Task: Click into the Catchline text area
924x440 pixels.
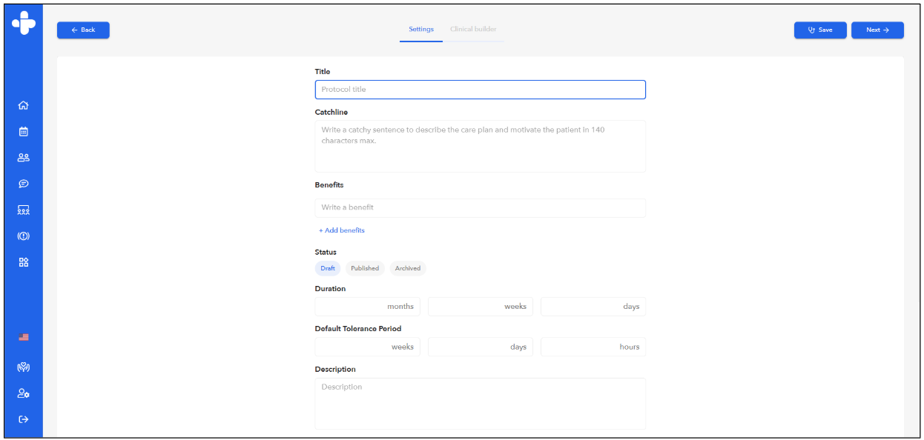Action: [481, 147]
